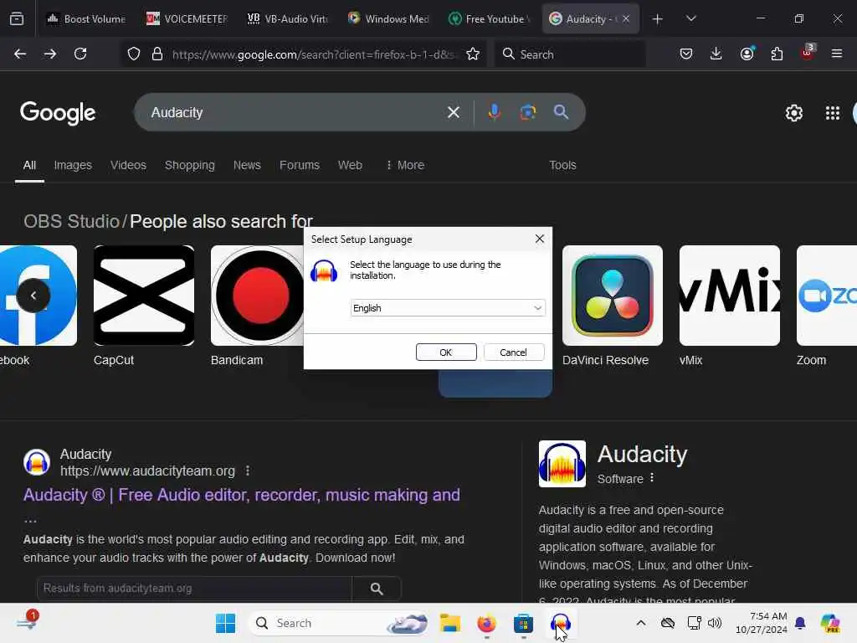
Task: Click the OBS Studio breadcrumb link
Action: point(71,221)
